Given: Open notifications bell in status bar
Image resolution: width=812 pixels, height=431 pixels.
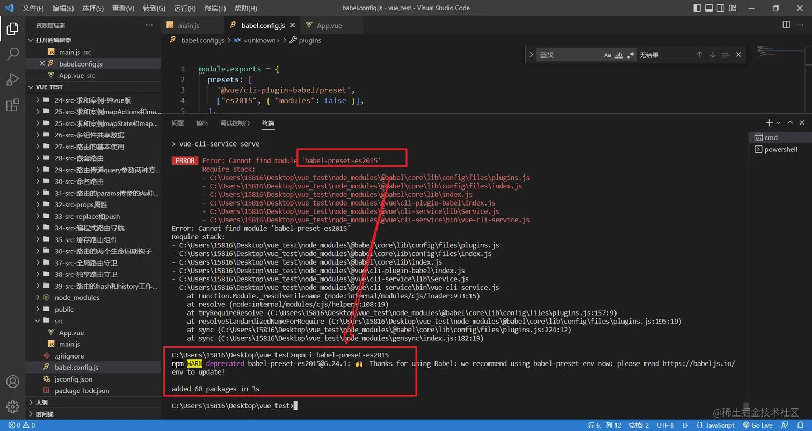Looking at the screenshot, I should [x=801, y=425].
